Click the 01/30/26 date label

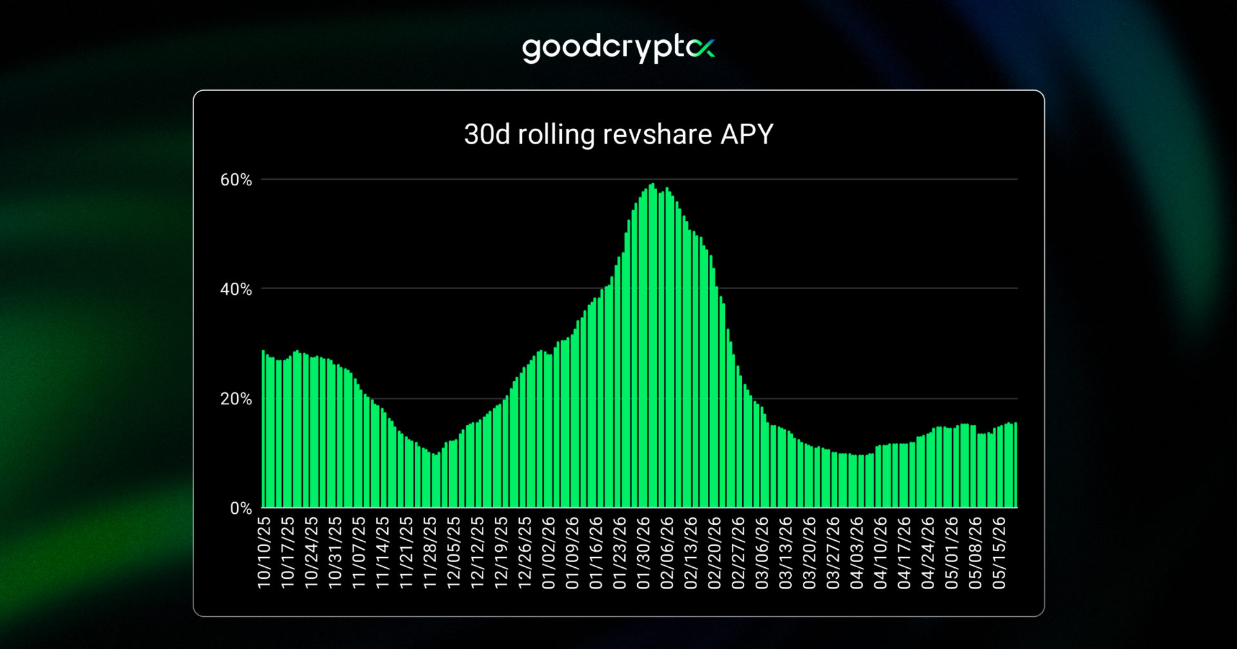644,552
